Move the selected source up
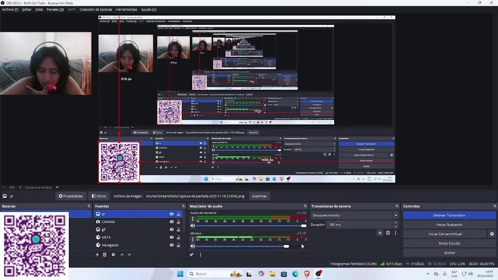 122,255
